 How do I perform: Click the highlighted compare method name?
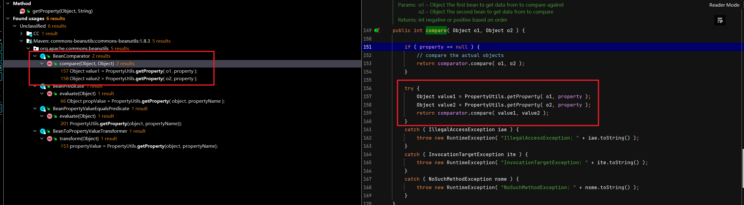coord(436,30)
